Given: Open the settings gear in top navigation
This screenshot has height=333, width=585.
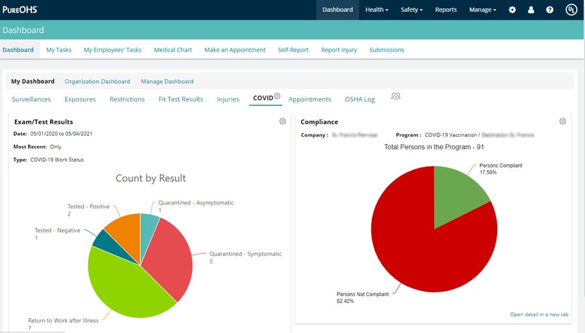Looking at the screenshot, I should (512, 10).
